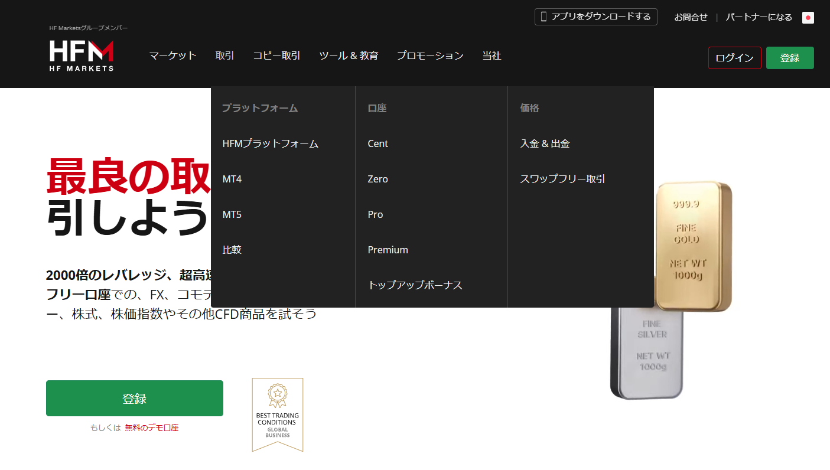Image resolution: width=830 pixels, height=470 pixels.
Task: Open the お問合せ contact link
Action: (691, 17)
